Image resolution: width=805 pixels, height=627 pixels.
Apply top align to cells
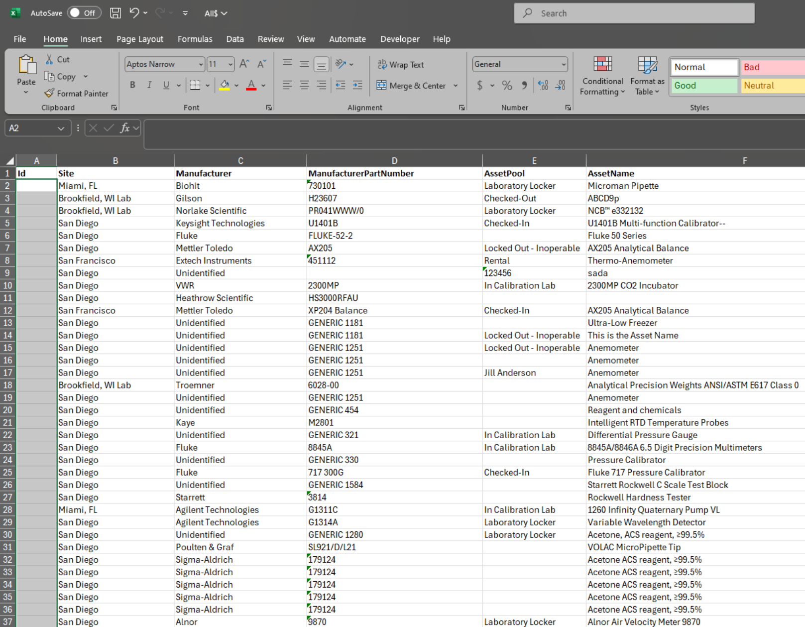pos(287,64)
